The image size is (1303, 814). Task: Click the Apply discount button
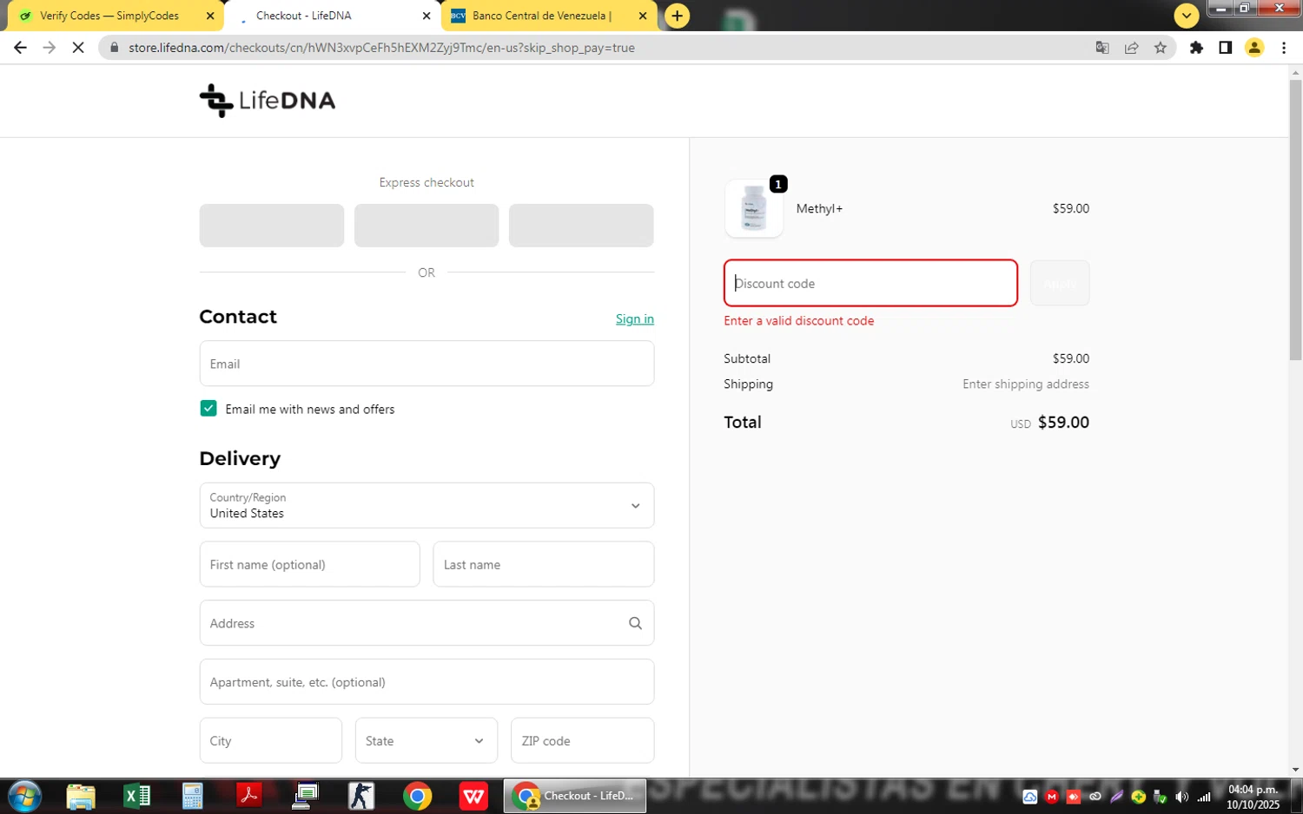(x=1060, y=283)
